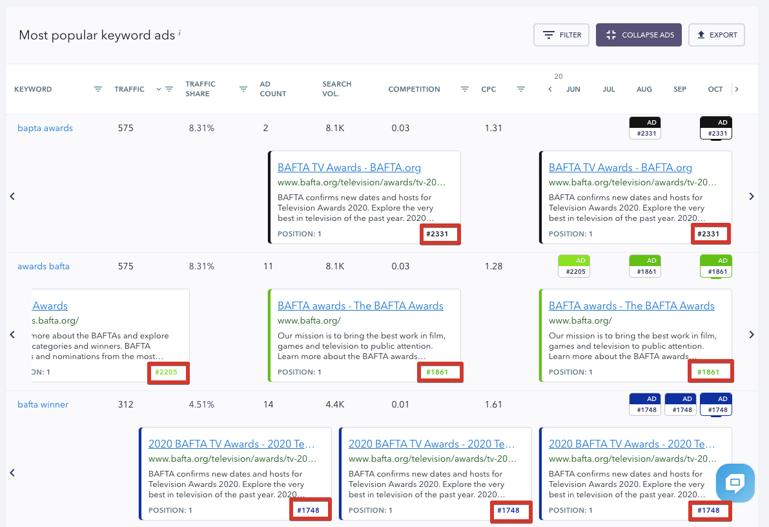Image resolution: width=769 pixels, height=527 pixels.
Task: Click the TRAFFIC column header label
Action: pyautogui.click(x=130, y=89)
